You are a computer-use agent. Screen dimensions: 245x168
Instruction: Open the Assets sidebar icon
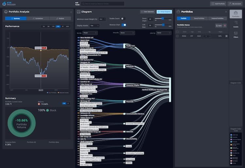click(x=236, y=24)
